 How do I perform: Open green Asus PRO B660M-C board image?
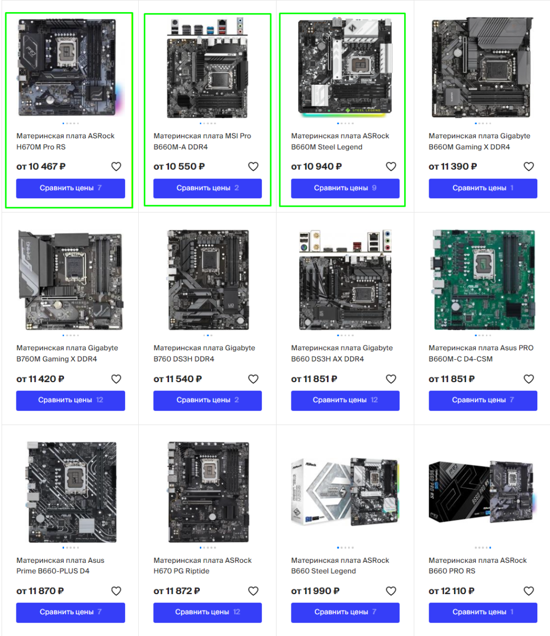point(483,279)
